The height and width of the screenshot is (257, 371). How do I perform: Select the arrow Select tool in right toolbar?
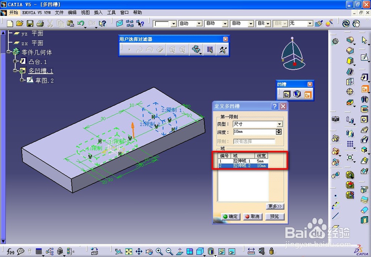364,40
